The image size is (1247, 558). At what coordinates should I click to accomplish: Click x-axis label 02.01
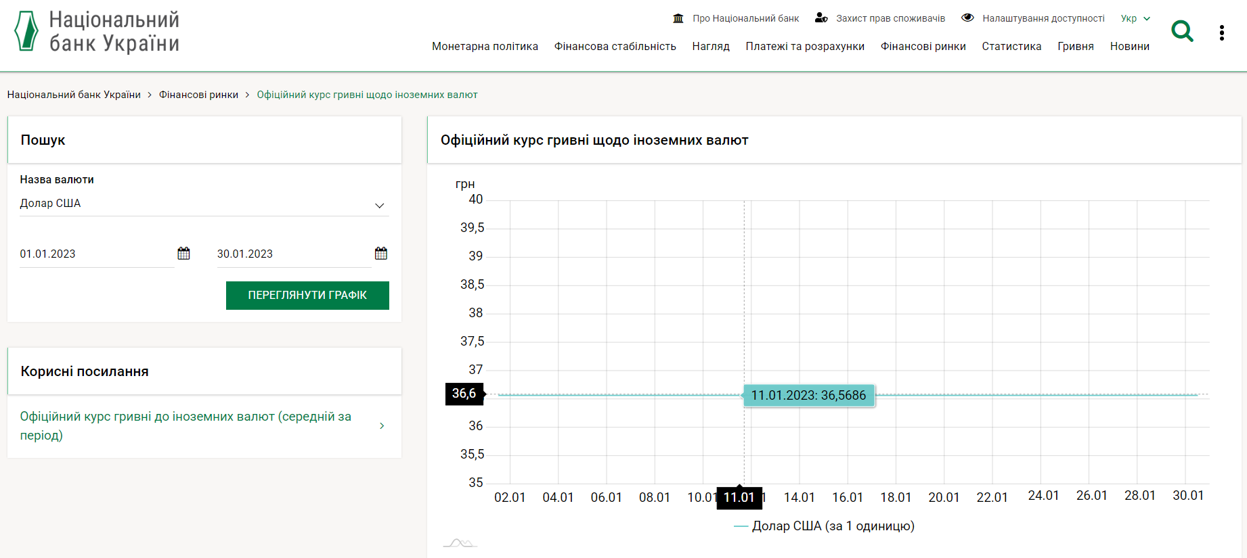pos(510,498)
